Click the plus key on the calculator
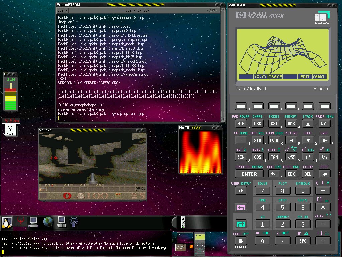This screenshot has height=257, width=342. click(x=323, y=241)
